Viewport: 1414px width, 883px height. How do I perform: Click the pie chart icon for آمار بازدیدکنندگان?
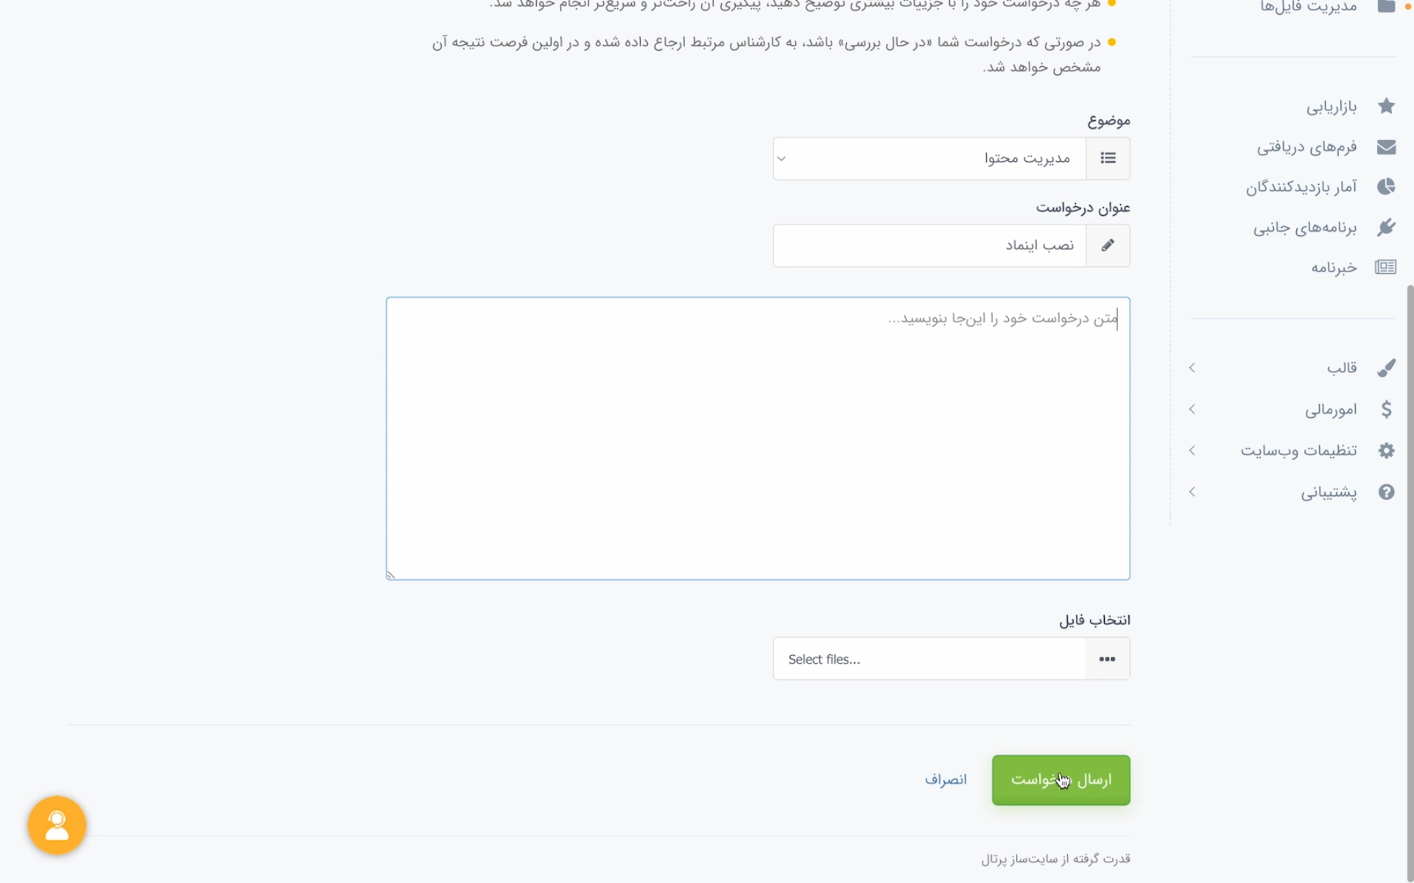[x=1386, y=186]
